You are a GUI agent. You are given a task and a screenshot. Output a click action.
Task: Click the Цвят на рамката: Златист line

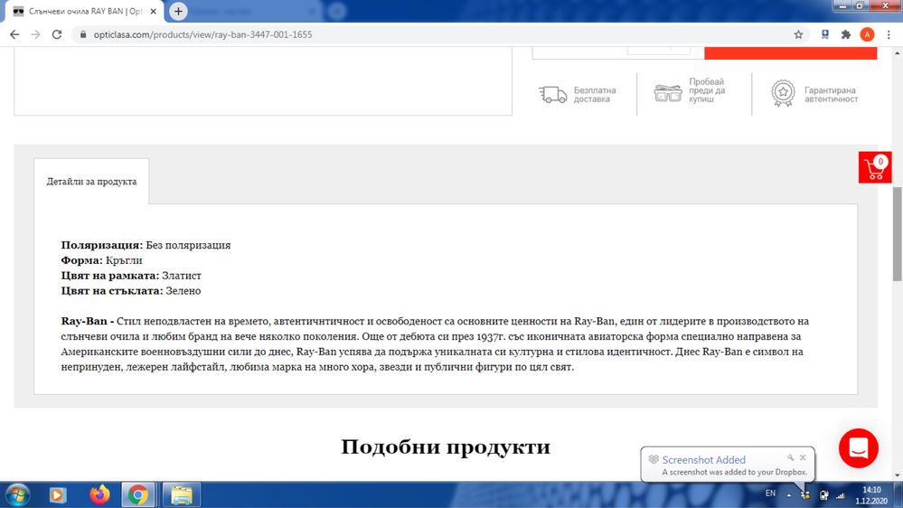(131, 276)
